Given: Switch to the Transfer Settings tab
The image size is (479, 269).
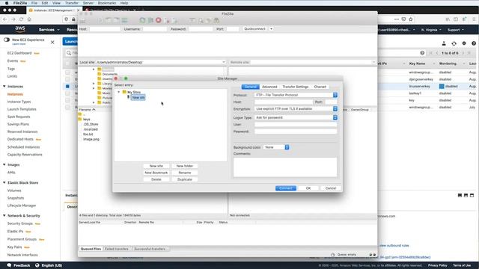Looking at the screenshot, I should click(x=296, y=87).
